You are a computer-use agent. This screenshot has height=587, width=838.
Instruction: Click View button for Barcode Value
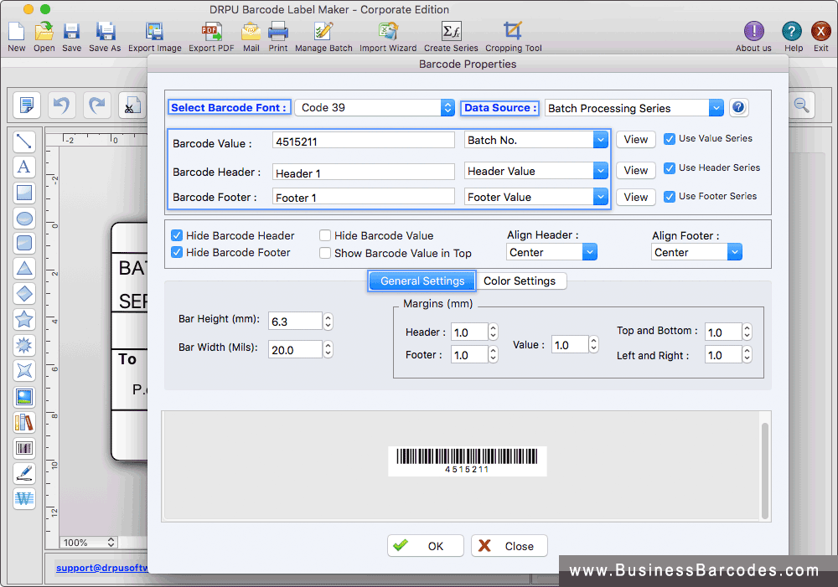pos(636,139)
